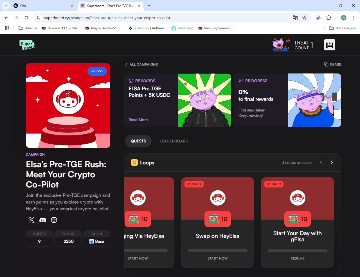The height and width of the screenshot is (277, 360).
Task: Click the Superboard logo
Action: [28, 45]
